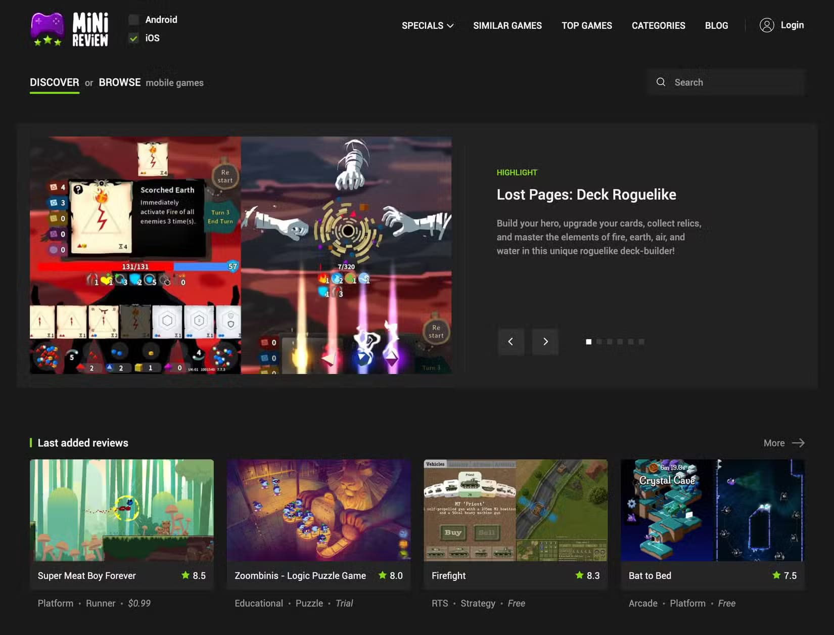The height and width of the screenshot is (635, 834).
Task: Open Super Meat Boy Forever thumbnail
Action: pos(122,510)
